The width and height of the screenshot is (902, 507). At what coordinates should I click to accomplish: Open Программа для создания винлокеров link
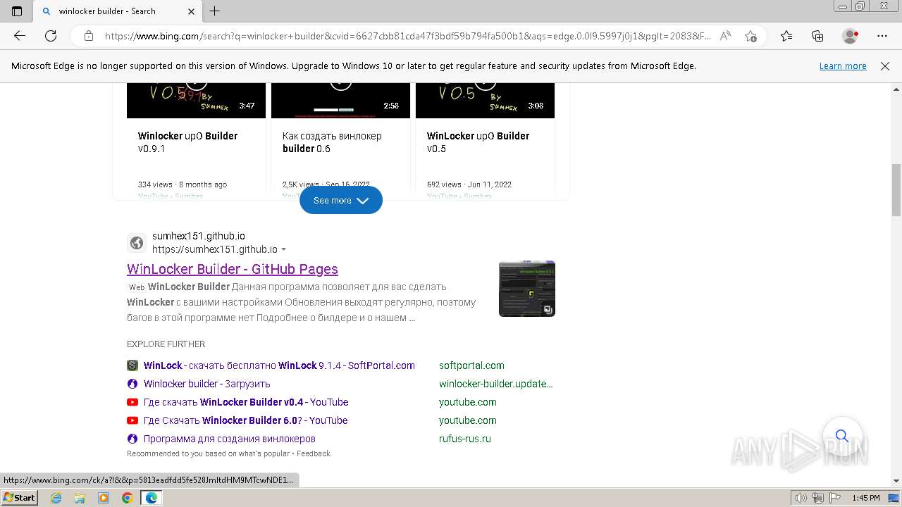[x=230, y=439]
